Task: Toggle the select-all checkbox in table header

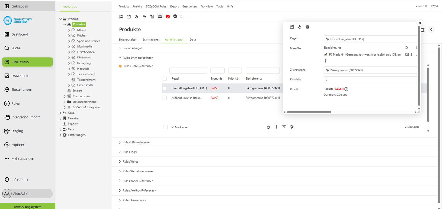Action: click(x=165, y=79)
